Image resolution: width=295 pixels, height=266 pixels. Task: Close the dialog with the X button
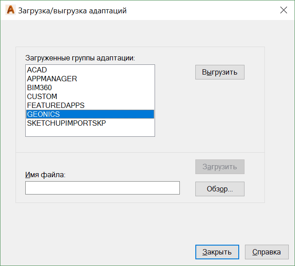click(283, 11)
